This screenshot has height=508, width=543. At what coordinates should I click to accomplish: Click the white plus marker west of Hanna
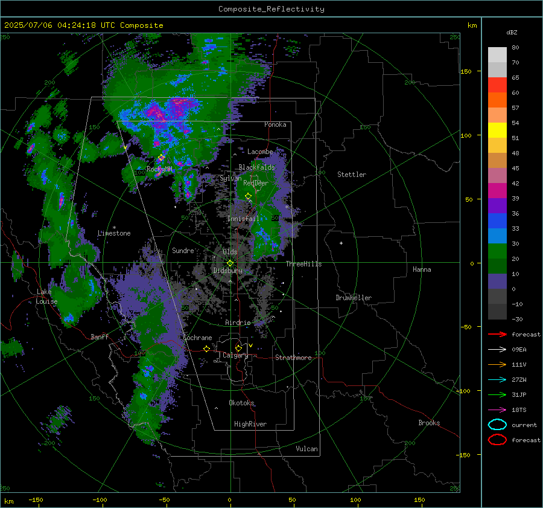pyautogui.click(x=341, y=243)
